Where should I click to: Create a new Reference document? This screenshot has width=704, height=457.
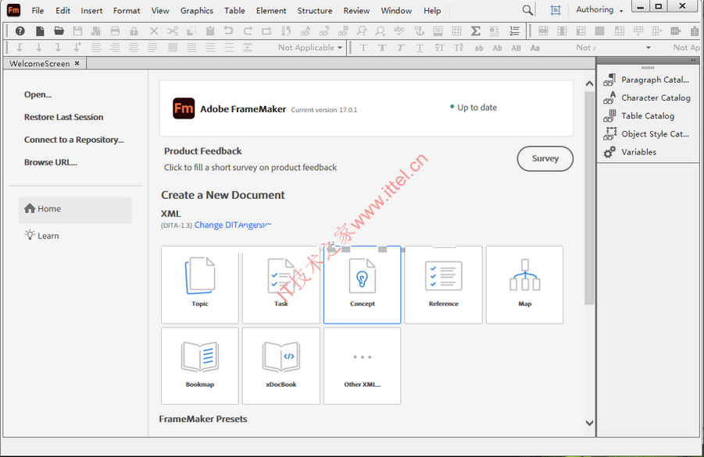(444, 285)
